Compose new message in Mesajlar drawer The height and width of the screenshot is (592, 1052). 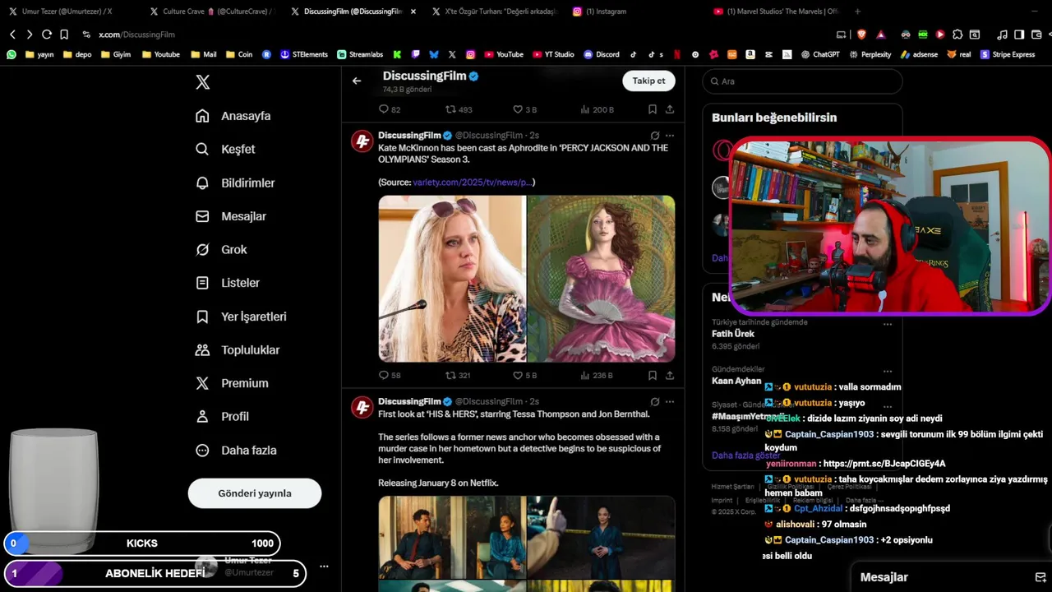click(x=1040, y=577)
